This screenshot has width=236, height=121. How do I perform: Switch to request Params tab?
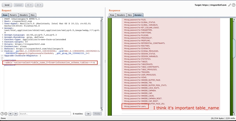click(x=13, y=15)
